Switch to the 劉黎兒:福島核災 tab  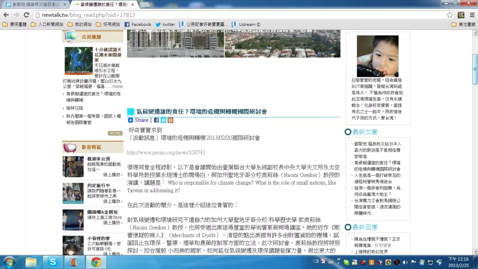coord(36,4)
